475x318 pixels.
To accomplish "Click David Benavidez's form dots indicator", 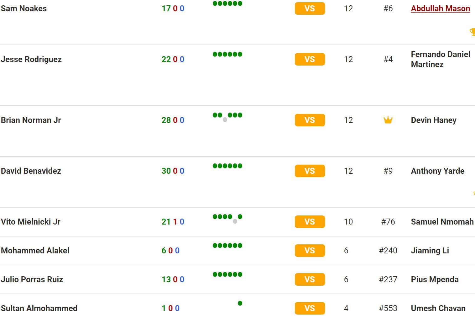I will (227, 166).
